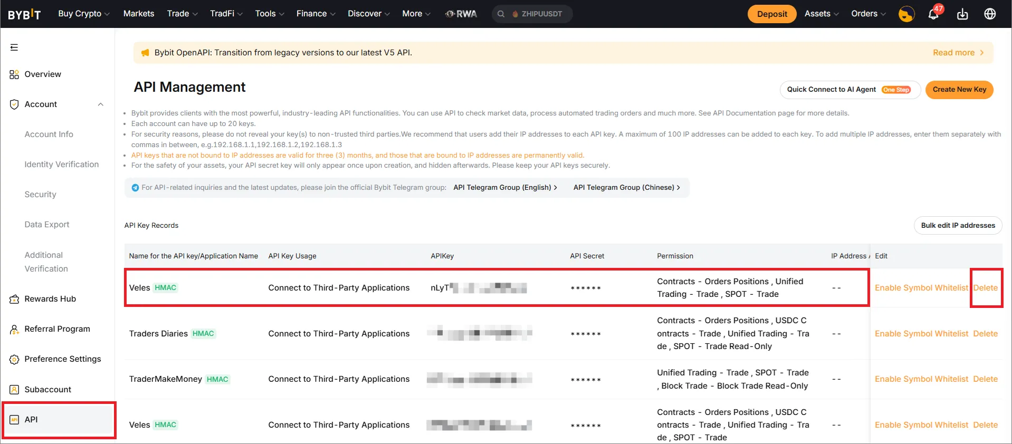Delete the first Veles API key
The height and width of the screenshot is (444, 1012).
(x=985, y=288)
